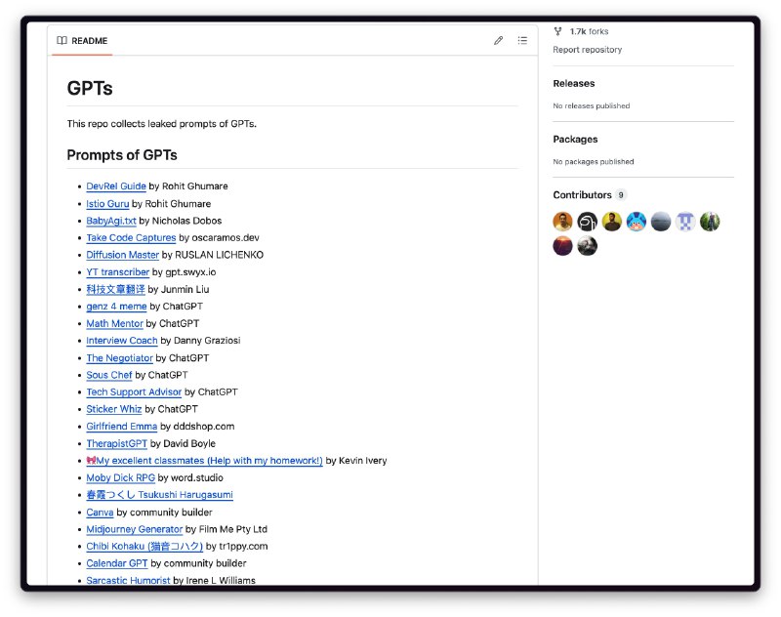This screenshot has width=781, height=617.
Task: Open the genz 4 meme link
Action: pos(116,307)
